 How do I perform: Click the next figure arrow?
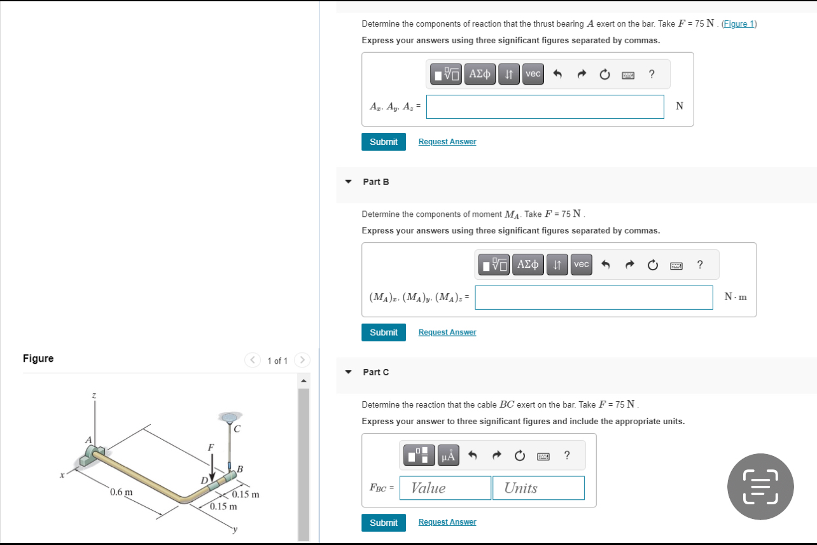point(302,360)
